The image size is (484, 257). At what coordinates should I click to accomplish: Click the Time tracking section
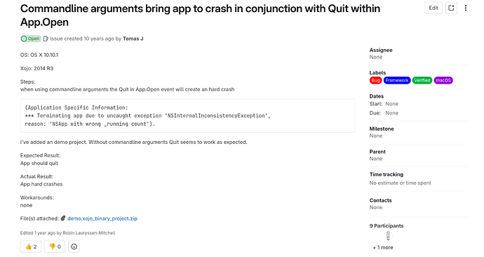pos(400,178)
